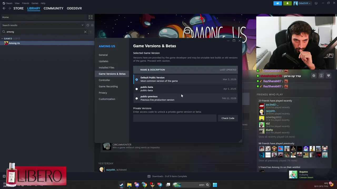Click the LAST UPDATED column header
The width and height of the screenshot is (337, 189).
click(228, 70)
